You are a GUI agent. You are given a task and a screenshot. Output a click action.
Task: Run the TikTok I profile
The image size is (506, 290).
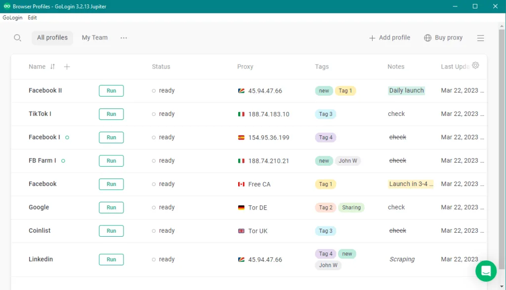coord(111,114)
